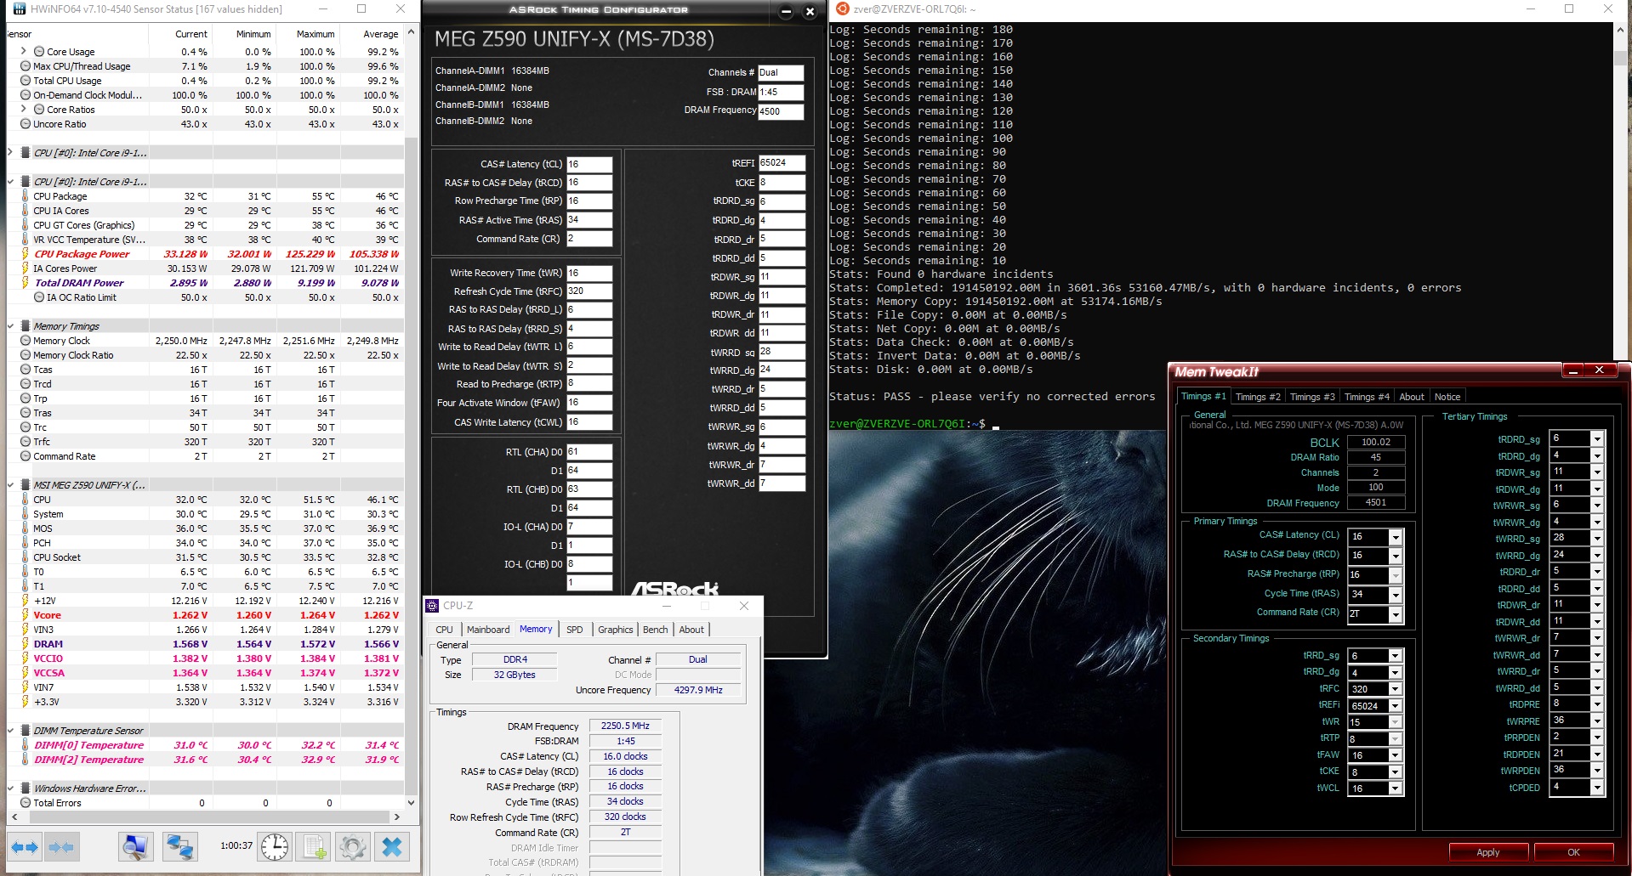The height and width of the screenshot is (876, 1632).
Task: Expand the collapsed CPU [#0] Intel Core group
Action: pos(10,153)
